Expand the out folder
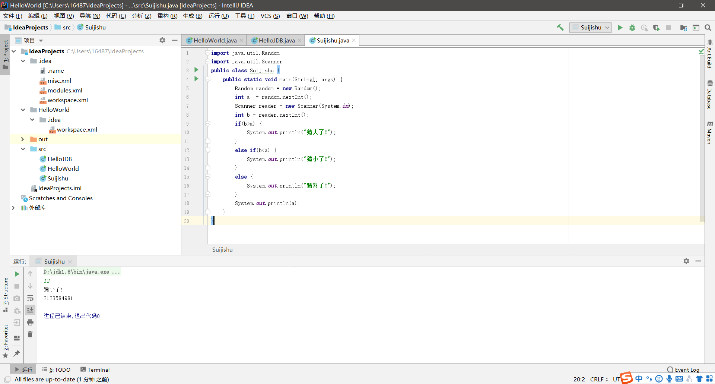The image size is (715, 384). click(x=22, y=139)
